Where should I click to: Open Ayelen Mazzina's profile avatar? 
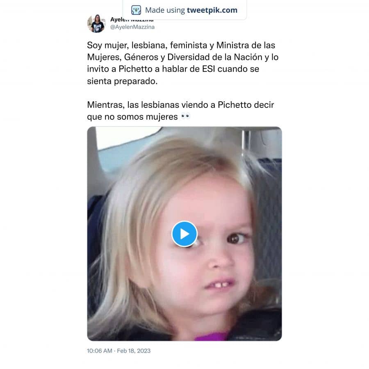[x=96, y=23]
